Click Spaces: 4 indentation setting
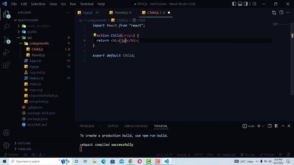294x165 pixels. pyautogui.click(x=183, y=155)
